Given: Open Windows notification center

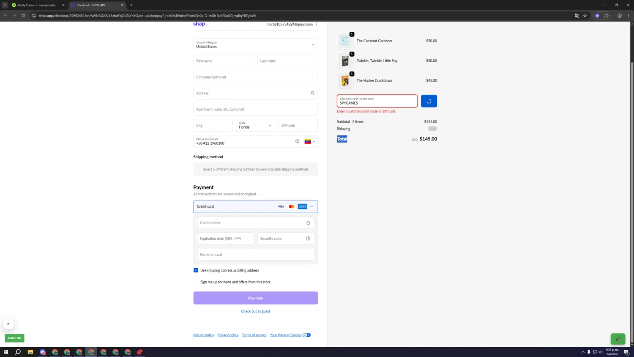Looking at the screenshot, I should pyautogui.click(x=626, y=352).
